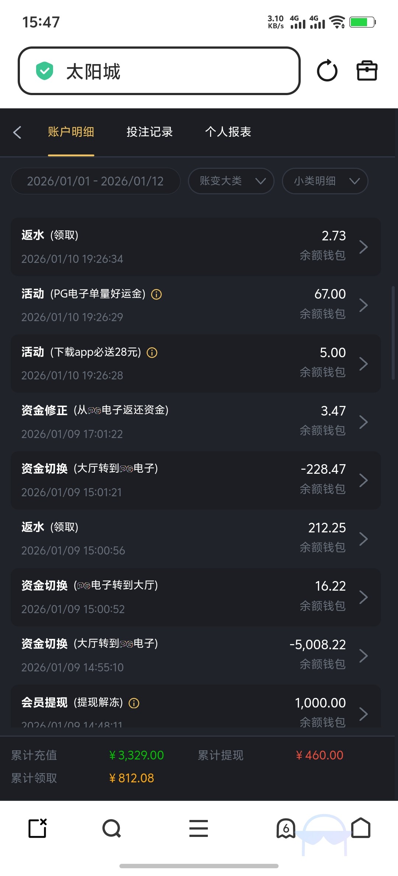Switch to the 个人报表 tab
Viewport: 398px width, 876px height.
coord(228,132)
